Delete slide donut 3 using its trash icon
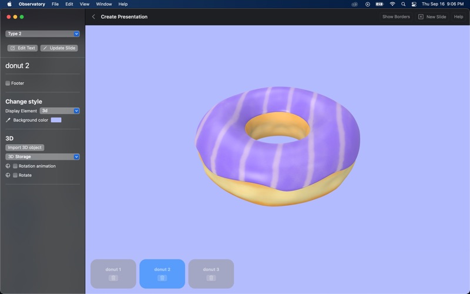 click(211, 278)
